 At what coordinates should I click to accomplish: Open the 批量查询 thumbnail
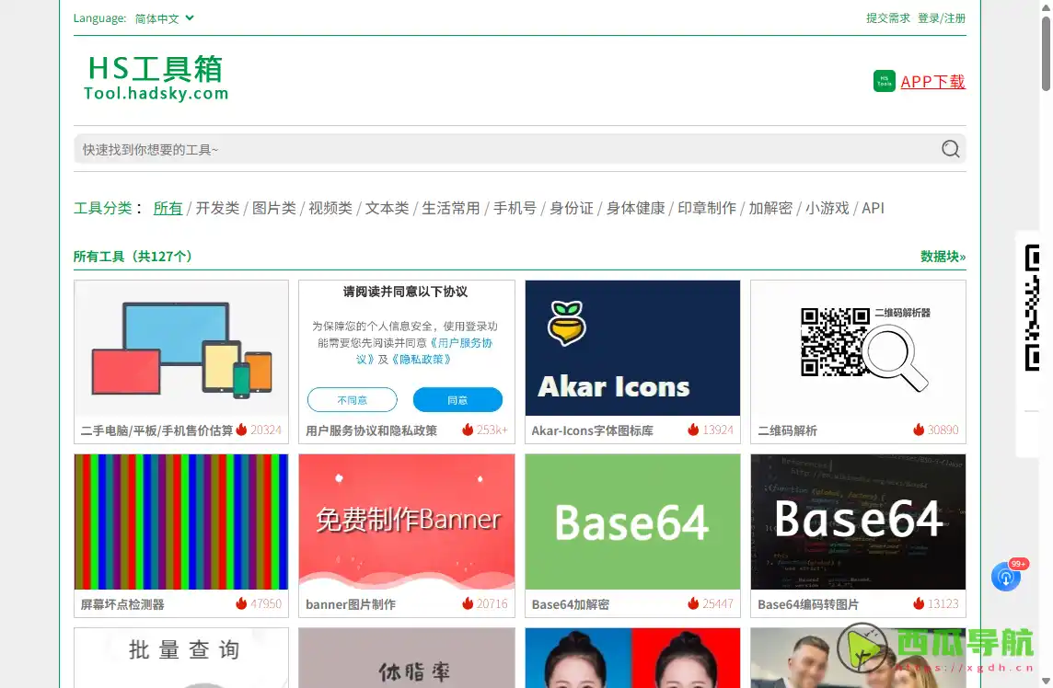point(181,658)
